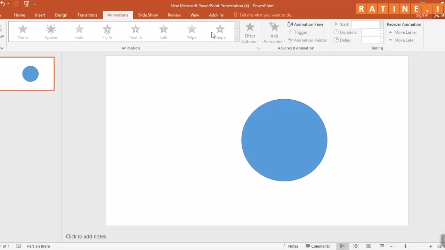Expand the Add Animation dropdown
The width and height of the screenshot is (445, 250).
274,34
